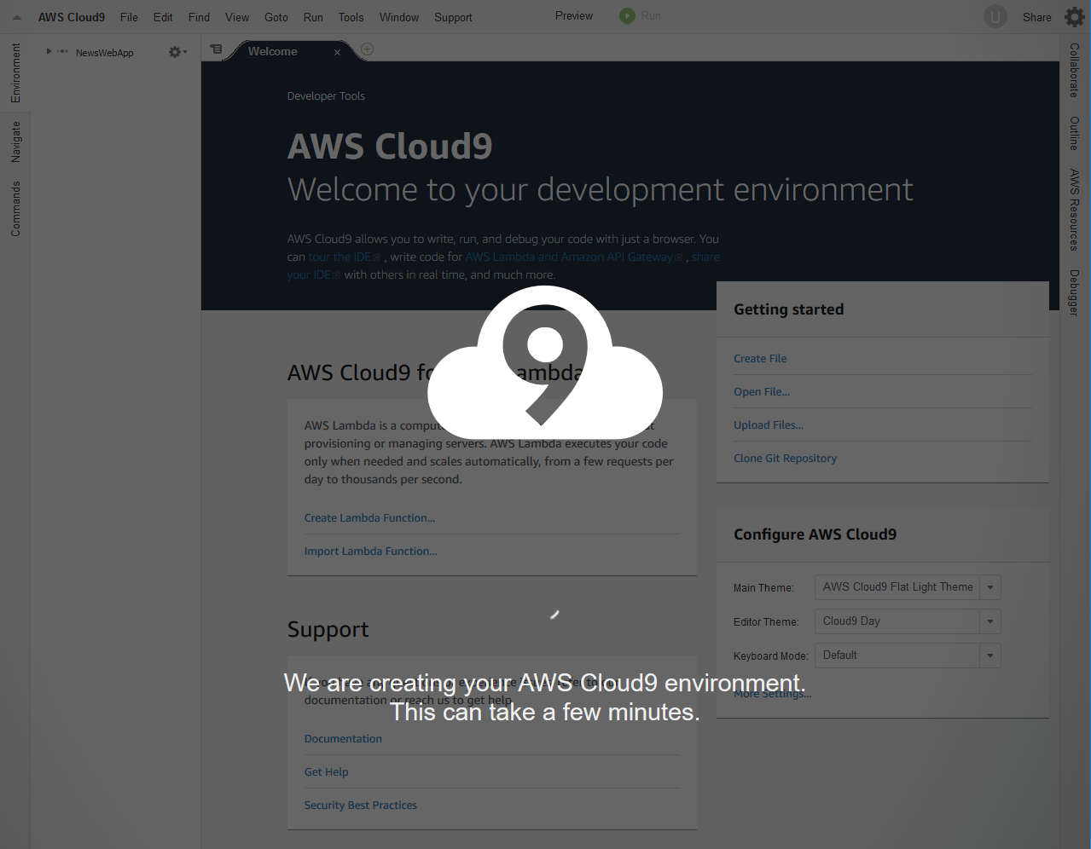Click the user avatar icon labeled U
This screenshot has width=1091, height=849.
[995, 17]
